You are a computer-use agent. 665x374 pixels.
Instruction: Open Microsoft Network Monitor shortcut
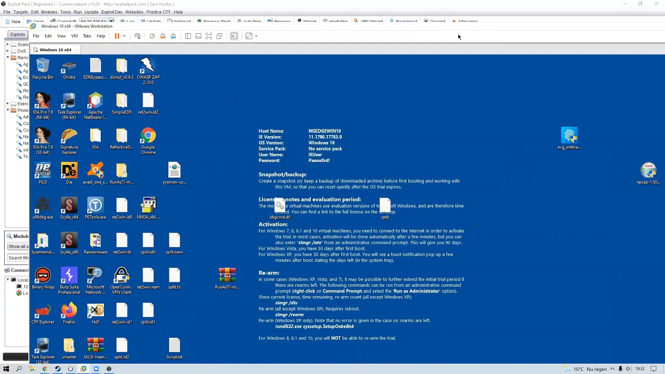click(95, 280)
